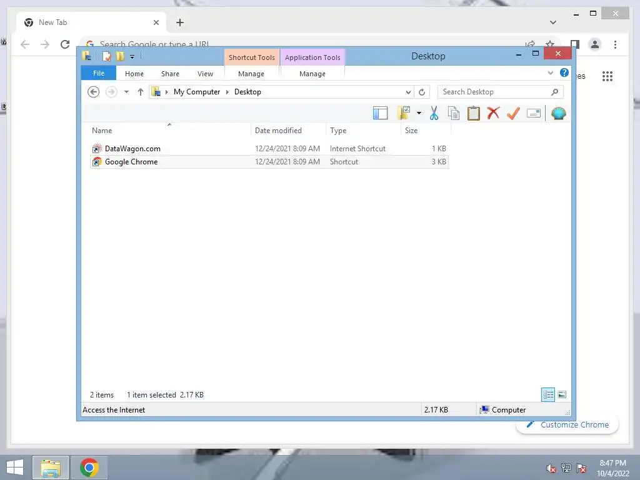The image size is (640, 480).
Task: Click New folder icon in quick access toolbar
Action: (120, 56)
